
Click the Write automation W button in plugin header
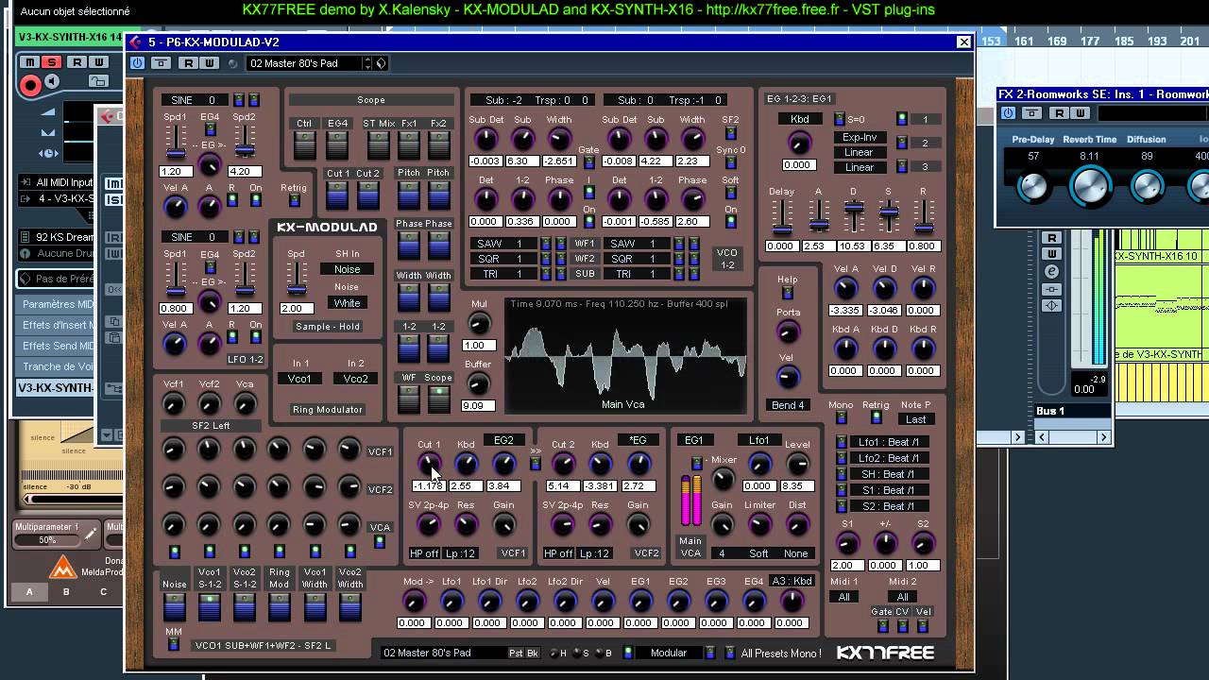(x=210, y=63)
